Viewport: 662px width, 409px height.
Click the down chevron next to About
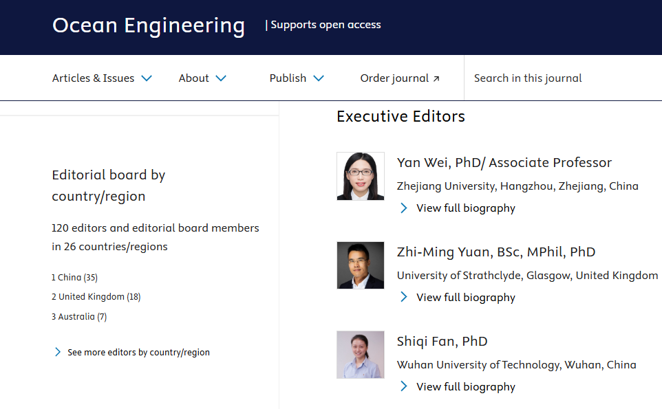pos(221,78)
